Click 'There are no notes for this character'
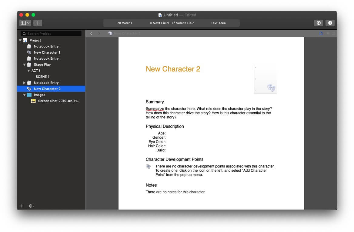This screenshot has width=354, height=232. click(175, 192)
